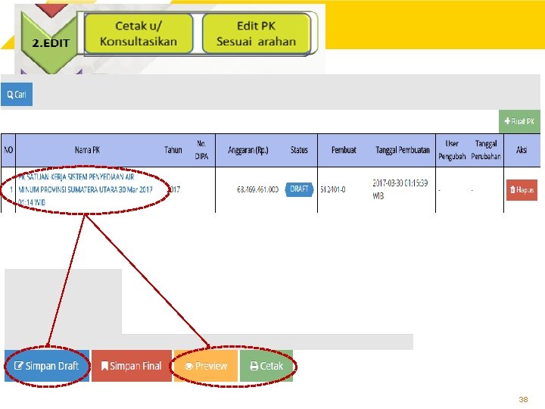Image resolution: width=545 pixels, height=409 pixels.
Task: Click the Tahun column header
Action: coord(173,150)
